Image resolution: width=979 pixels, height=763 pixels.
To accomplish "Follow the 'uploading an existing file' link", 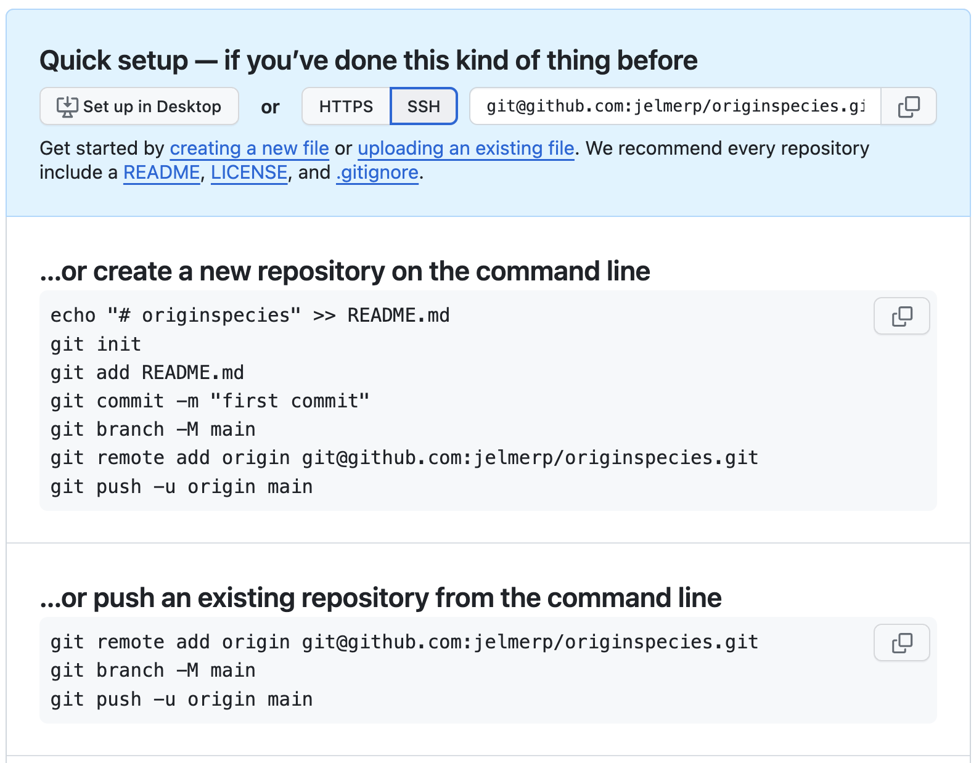I will click(x=465, y=149).
